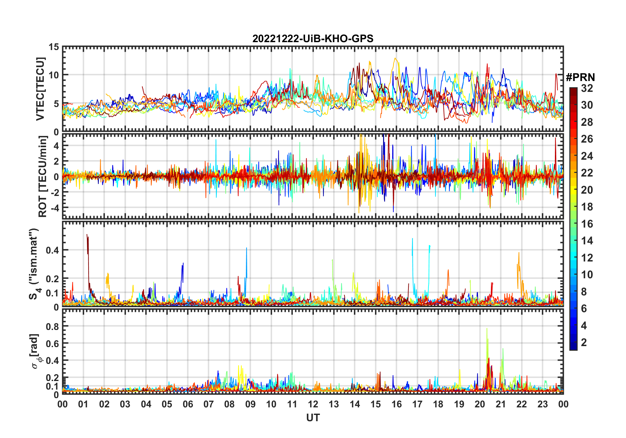Select colorbar tick label 2
626x438 pixels.
point(584,342)
